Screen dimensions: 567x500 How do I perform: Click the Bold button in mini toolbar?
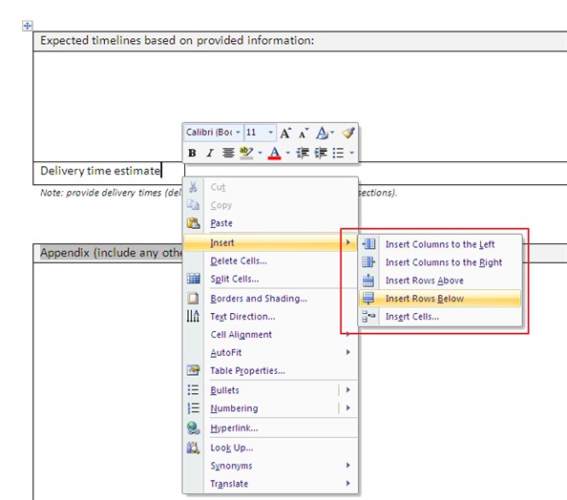point(192,153)
